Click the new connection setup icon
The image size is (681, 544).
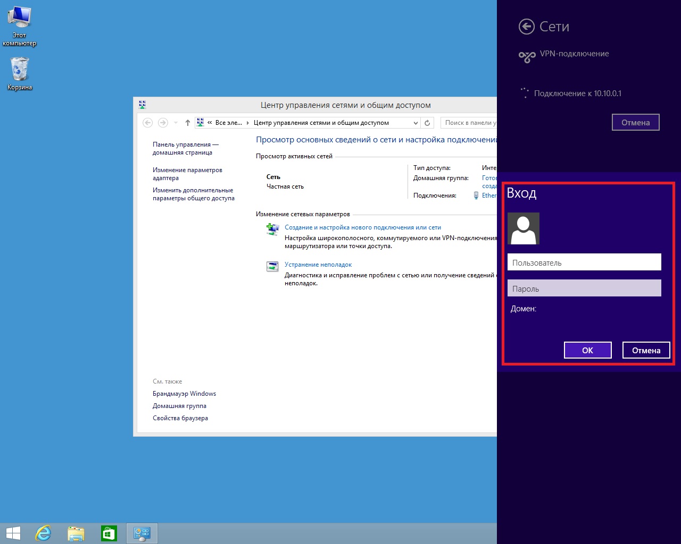tap(272, 229)
